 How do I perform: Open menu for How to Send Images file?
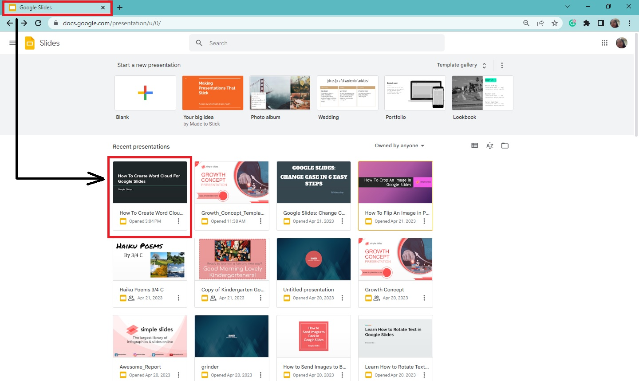tap(342, 375)
